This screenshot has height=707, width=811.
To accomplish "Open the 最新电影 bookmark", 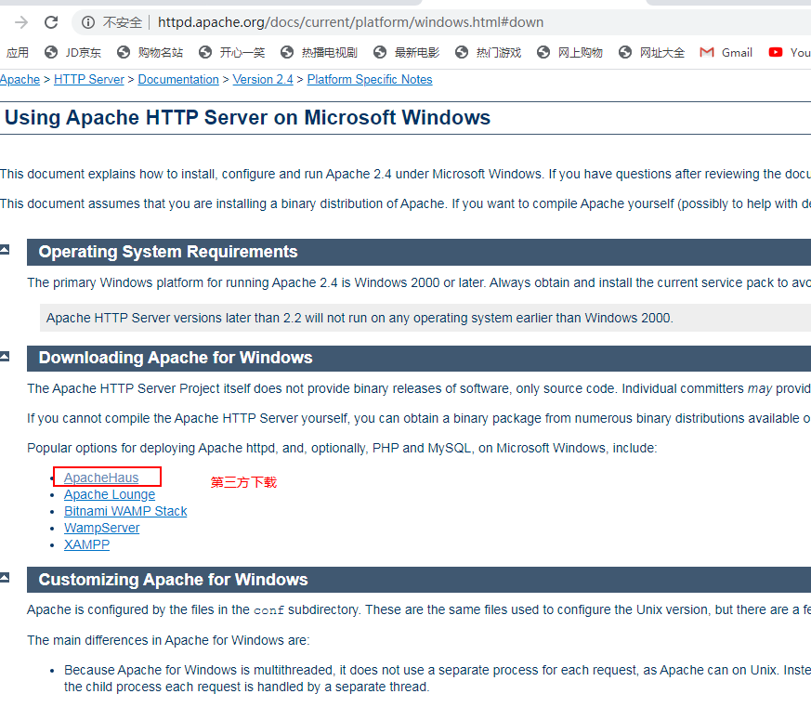I will [x=407, y=52].
